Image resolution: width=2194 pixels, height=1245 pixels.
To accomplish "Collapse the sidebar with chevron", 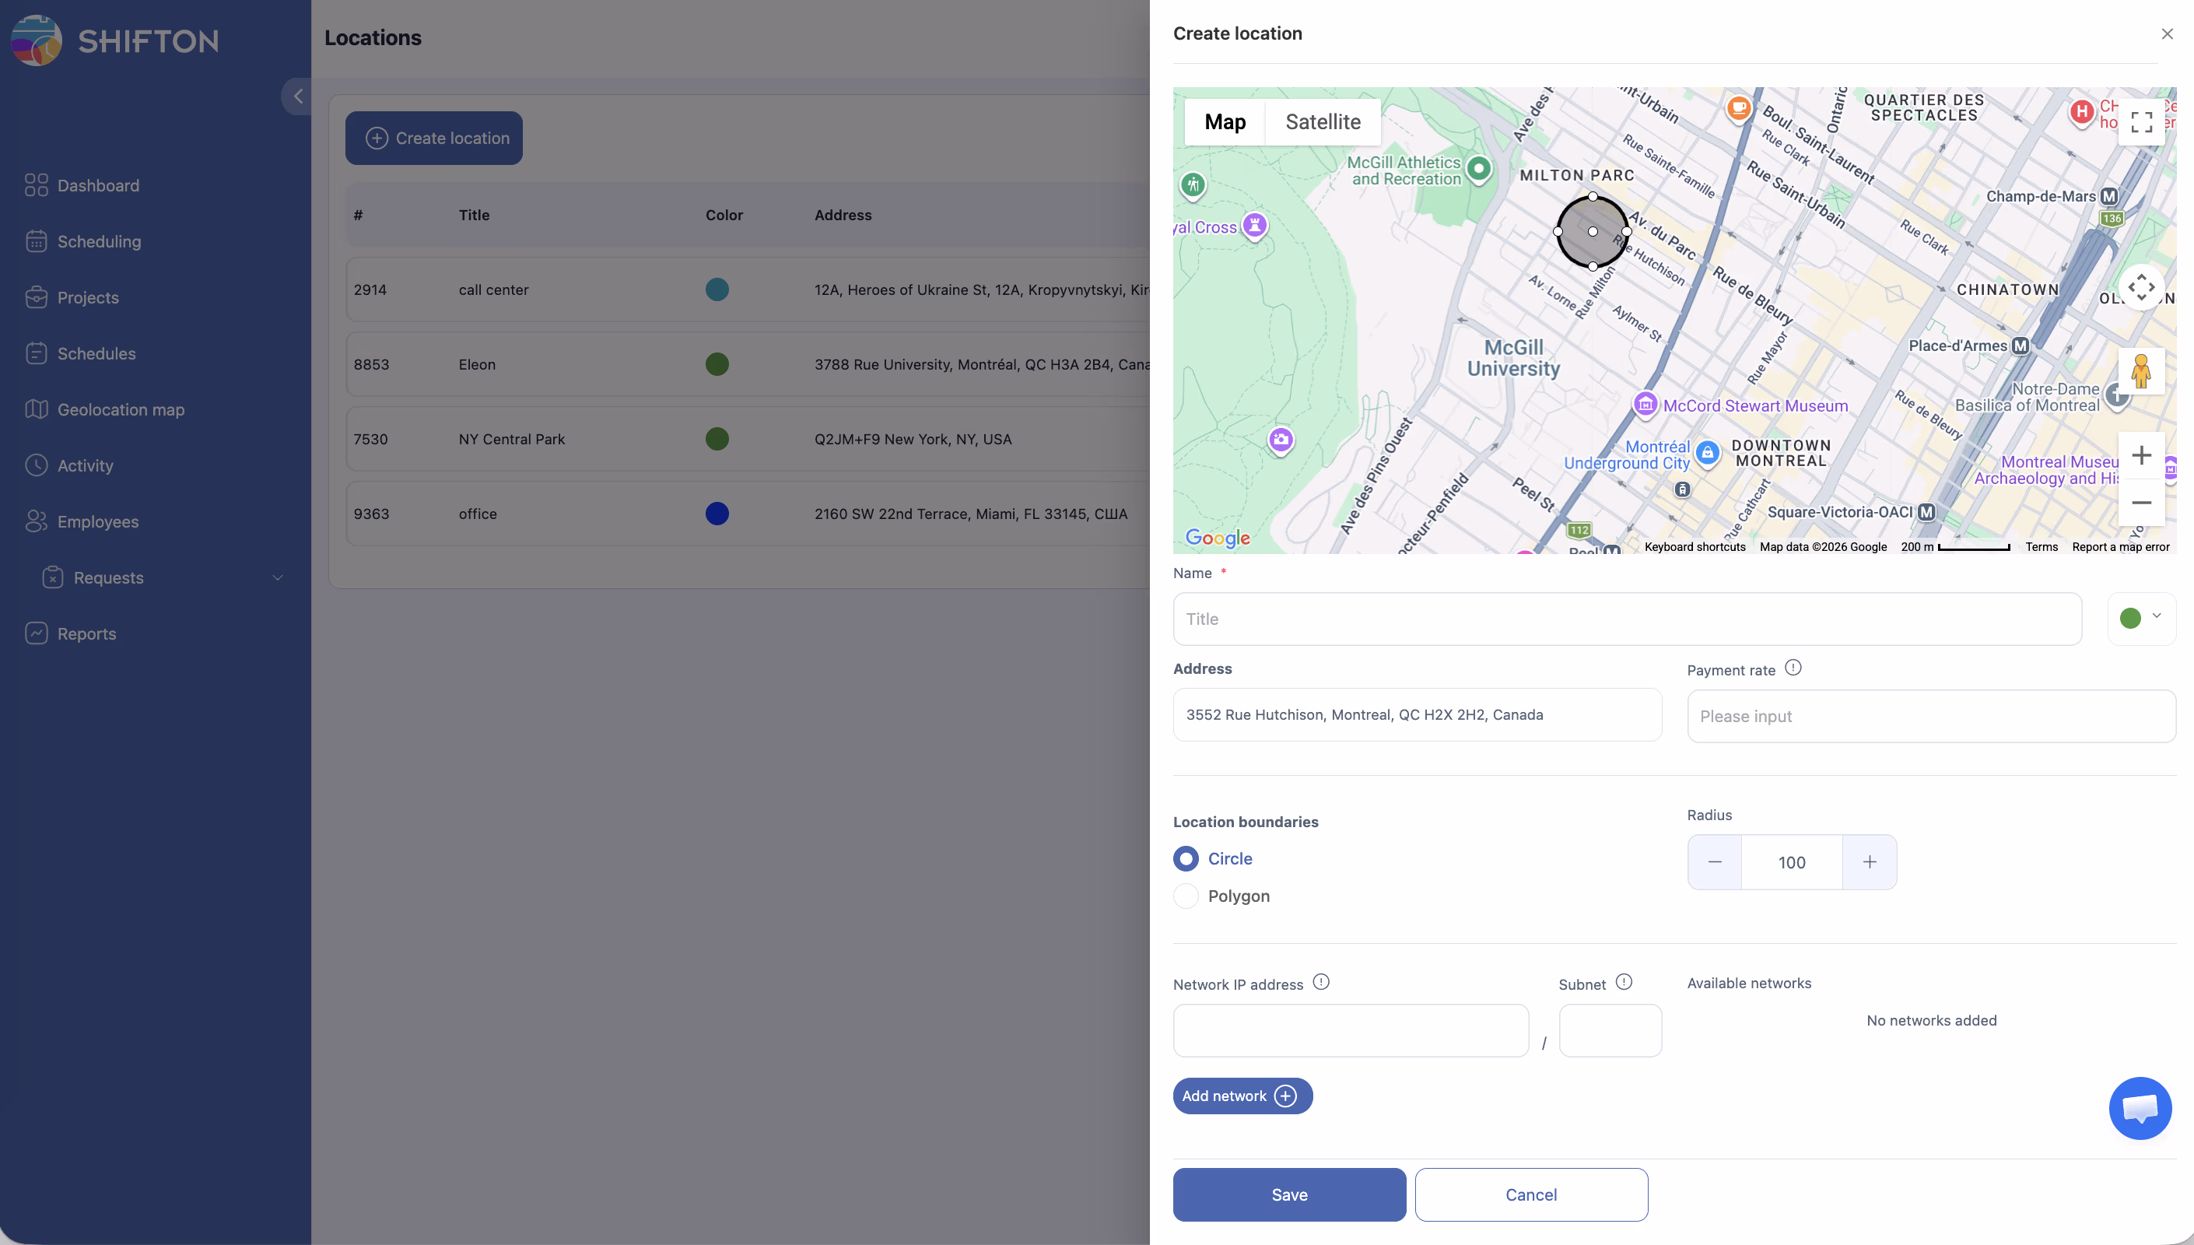I will (x=297, y=96).
